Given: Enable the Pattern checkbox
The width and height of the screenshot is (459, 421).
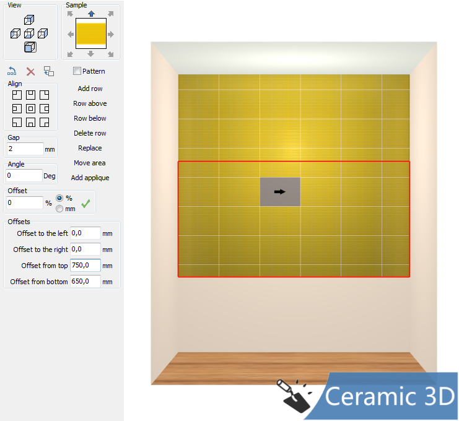Looking at the screenshot, I should pyautogui.click(x=77, y=71).
